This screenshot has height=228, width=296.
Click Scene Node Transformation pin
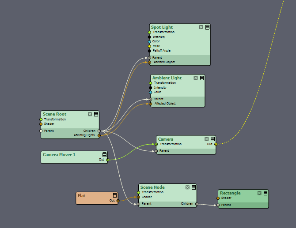[x=139, y=193]
